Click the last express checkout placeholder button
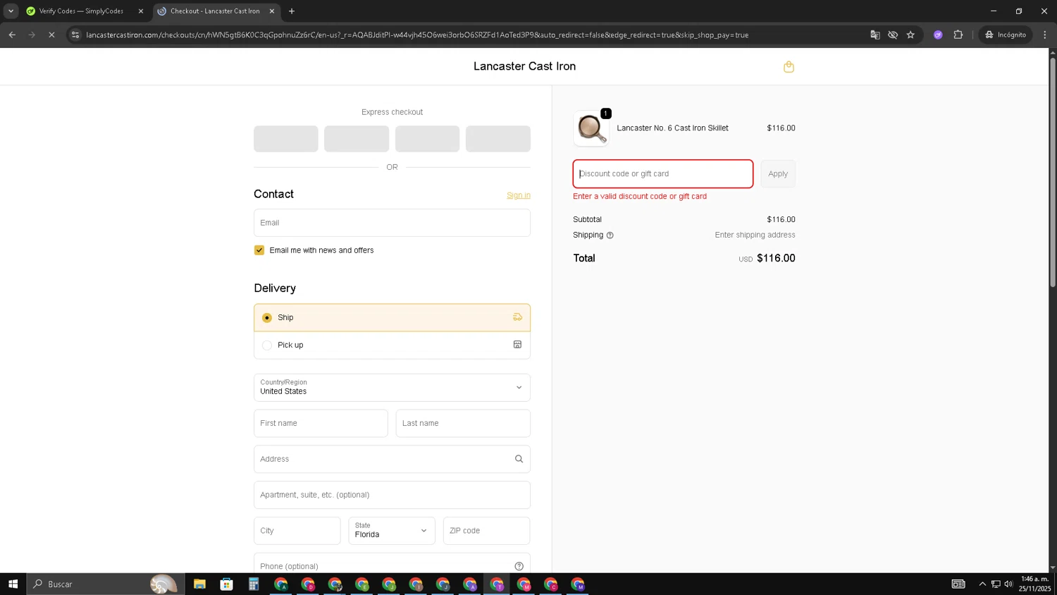 coord(498,139)
